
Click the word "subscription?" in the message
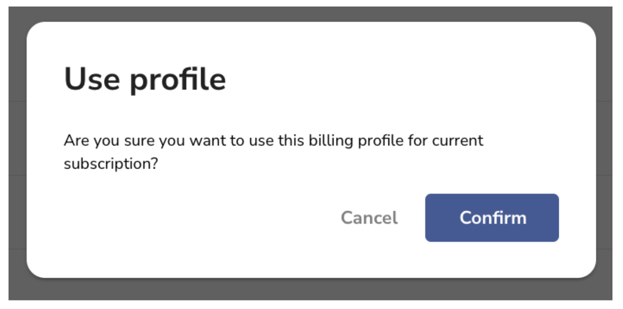pos(111,164)
